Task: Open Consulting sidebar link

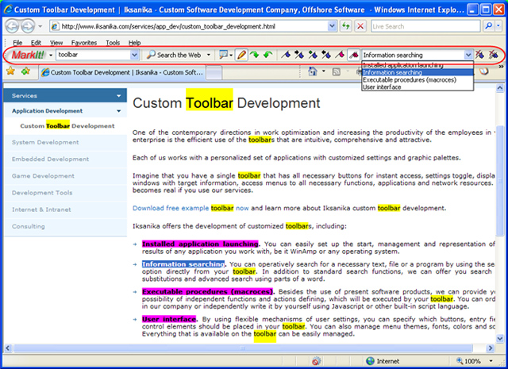Action: coord(29,226)
